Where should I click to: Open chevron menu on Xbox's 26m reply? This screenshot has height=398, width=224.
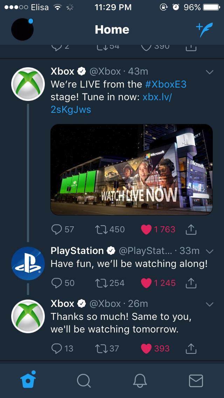[x=209, y=304]
